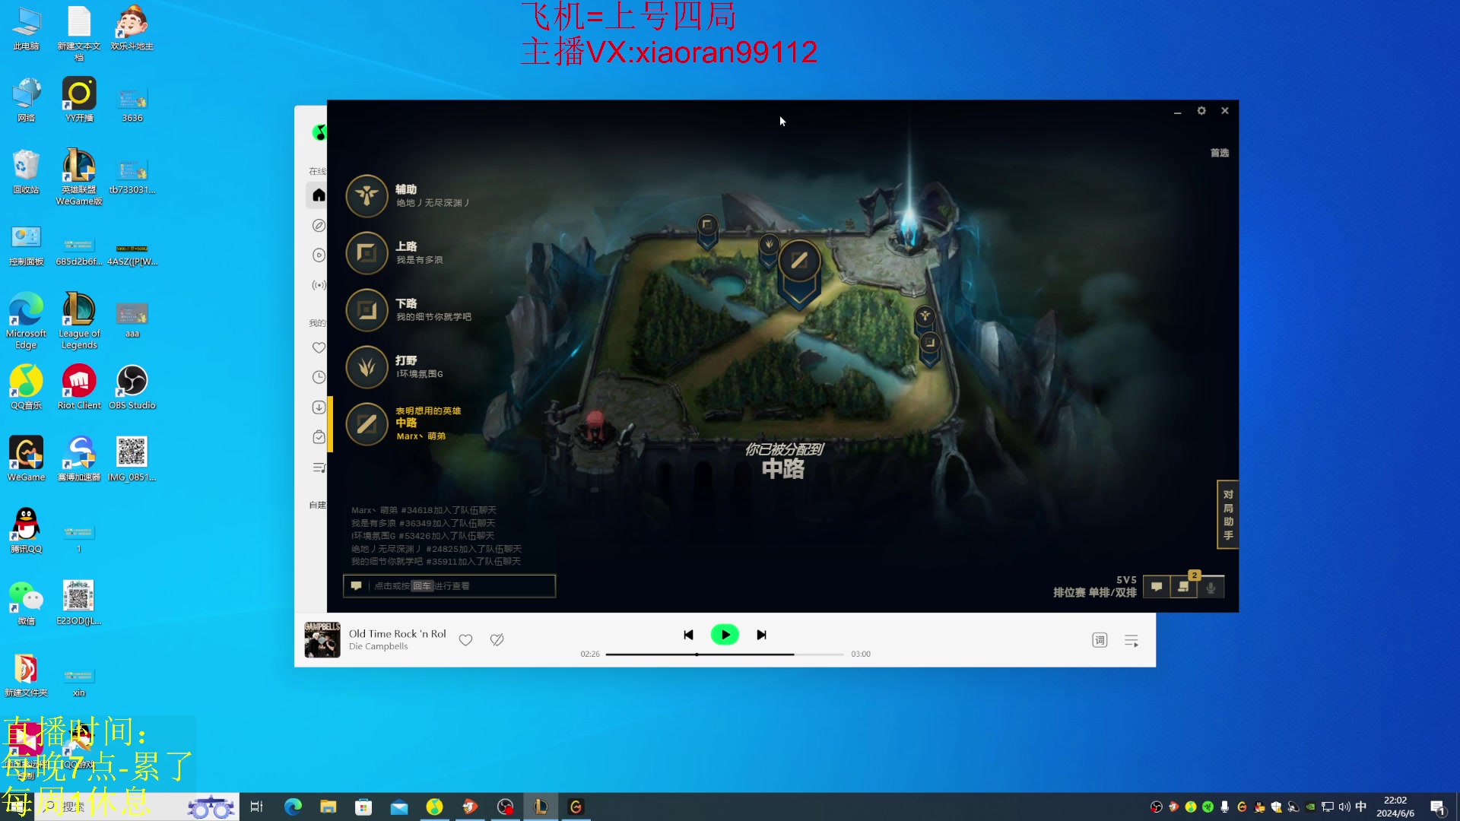The width and height of the screenshot is (1460, 821).
Task: Click the top lane icon (上路)
Action: [x=367, y=253]
